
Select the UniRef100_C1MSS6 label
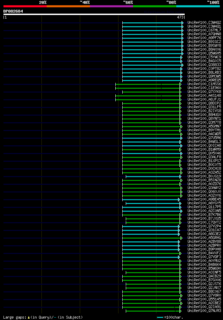[204, 84]
